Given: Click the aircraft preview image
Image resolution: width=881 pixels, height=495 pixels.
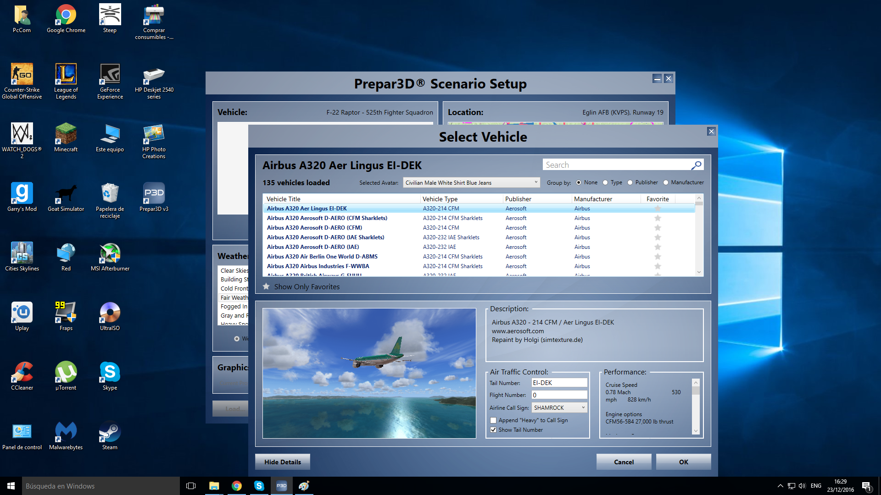Looking at the screenshot, I should click(x=369, y=373).
